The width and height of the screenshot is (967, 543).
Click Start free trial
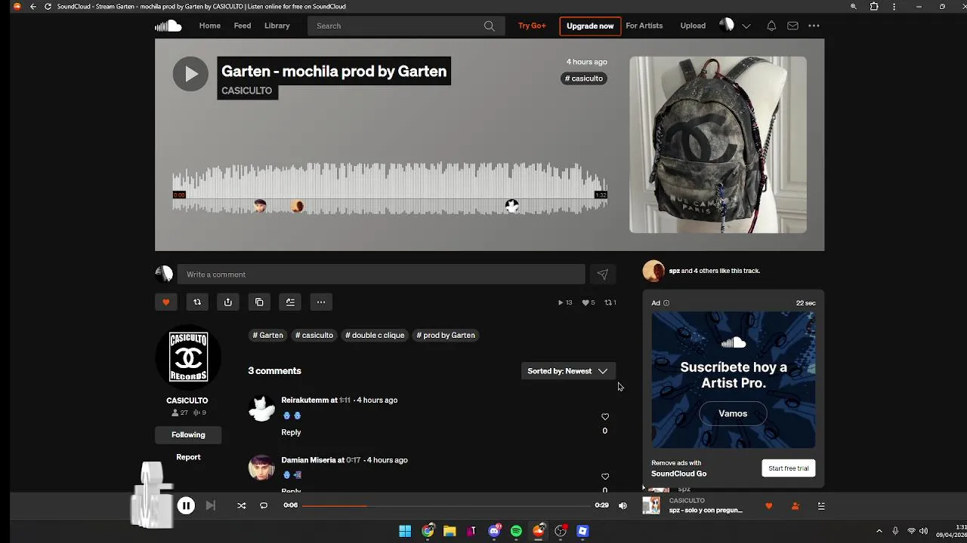(789, 468)
